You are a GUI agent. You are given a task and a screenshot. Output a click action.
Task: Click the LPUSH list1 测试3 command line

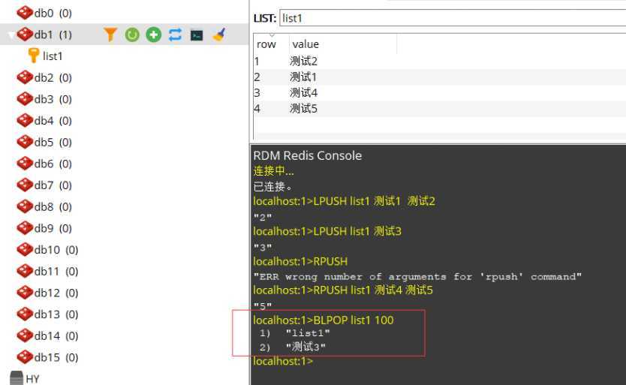click(x=327, y=231)
